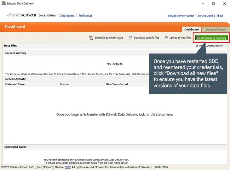The image size is (230, 170).
Task: Click the Scheduled Tasks section header
Action: (15, 147)
